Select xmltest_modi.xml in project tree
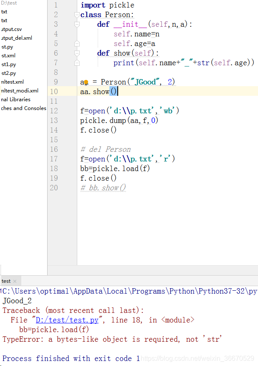The image size is (258, 366). [x=19, y=91]
